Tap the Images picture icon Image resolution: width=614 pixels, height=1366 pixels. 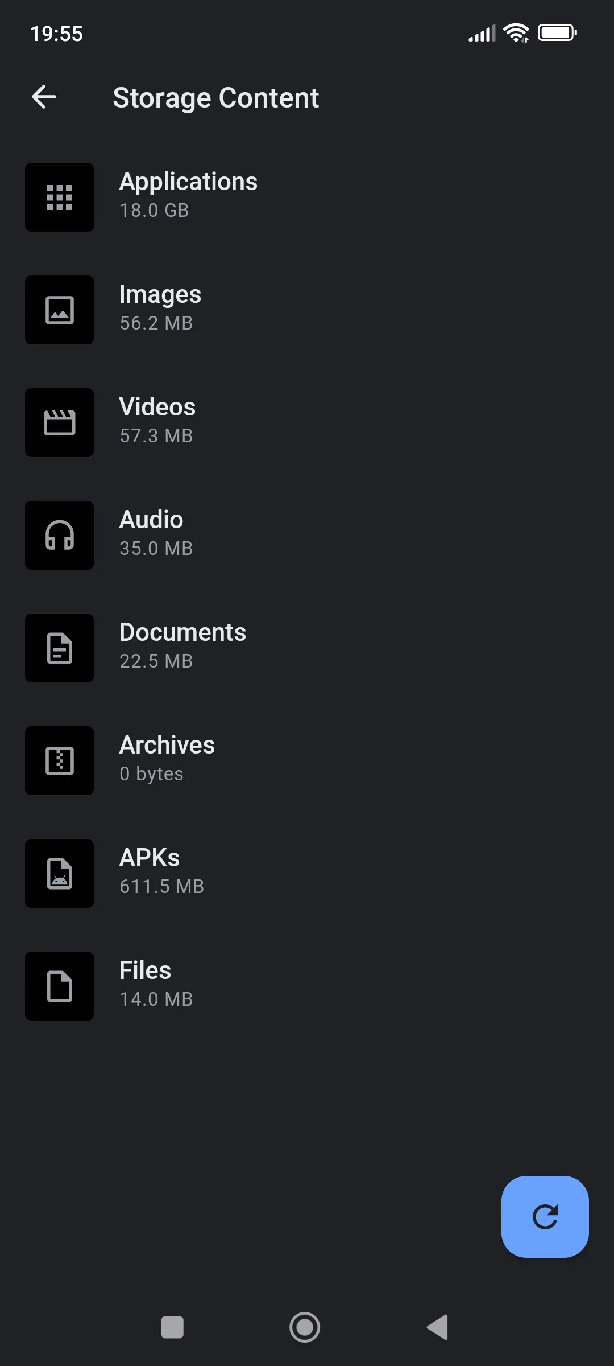[x=59, y=310]
